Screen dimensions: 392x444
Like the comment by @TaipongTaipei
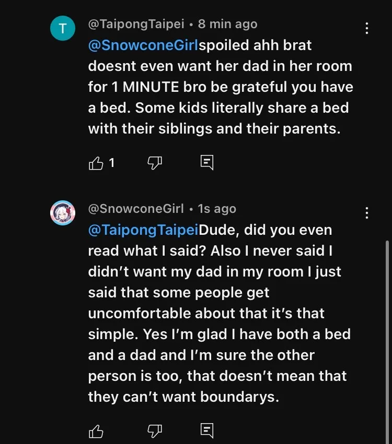pos(96,163)
